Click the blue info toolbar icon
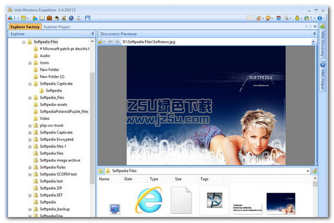 pyautogui.click(x=319, y=18)
